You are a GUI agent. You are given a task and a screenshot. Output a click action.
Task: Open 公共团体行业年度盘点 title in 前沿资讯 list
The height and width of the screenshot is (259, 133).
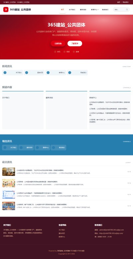coord(40,193)
